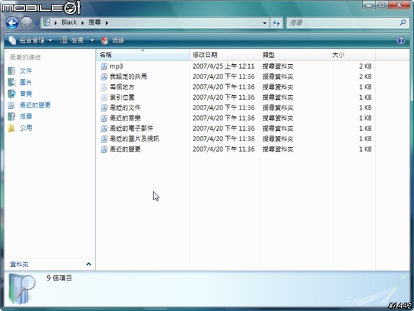Refresh the folder view

click(x=276, y=23)
